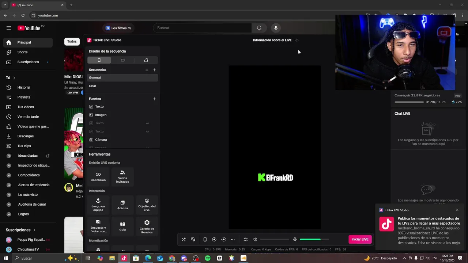Viewport: 468px width, 263px height.
Task: Click the voice search microphone button
Action: [276, 28]
